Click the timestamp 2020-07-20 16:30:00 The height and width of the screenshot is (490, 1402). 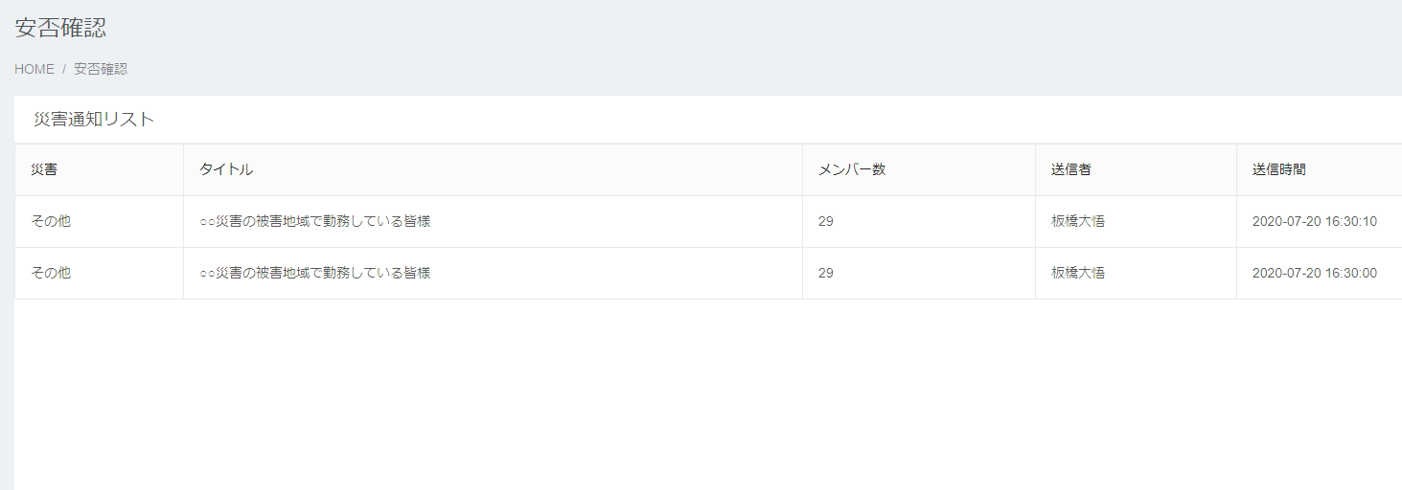click(x=1314, y=273)
